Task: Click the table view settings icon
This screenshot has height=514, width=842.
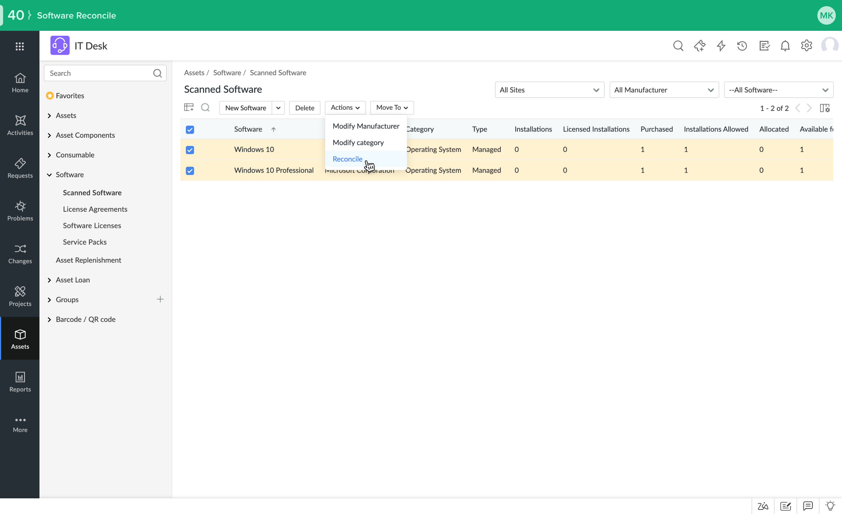Action: [189, 107]
